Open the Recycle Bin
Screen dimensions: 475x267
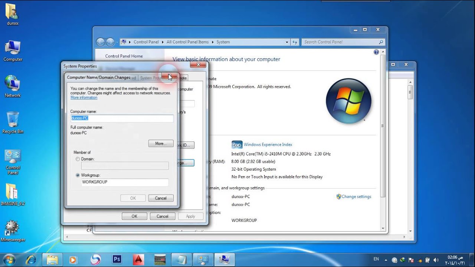point(13,122)
